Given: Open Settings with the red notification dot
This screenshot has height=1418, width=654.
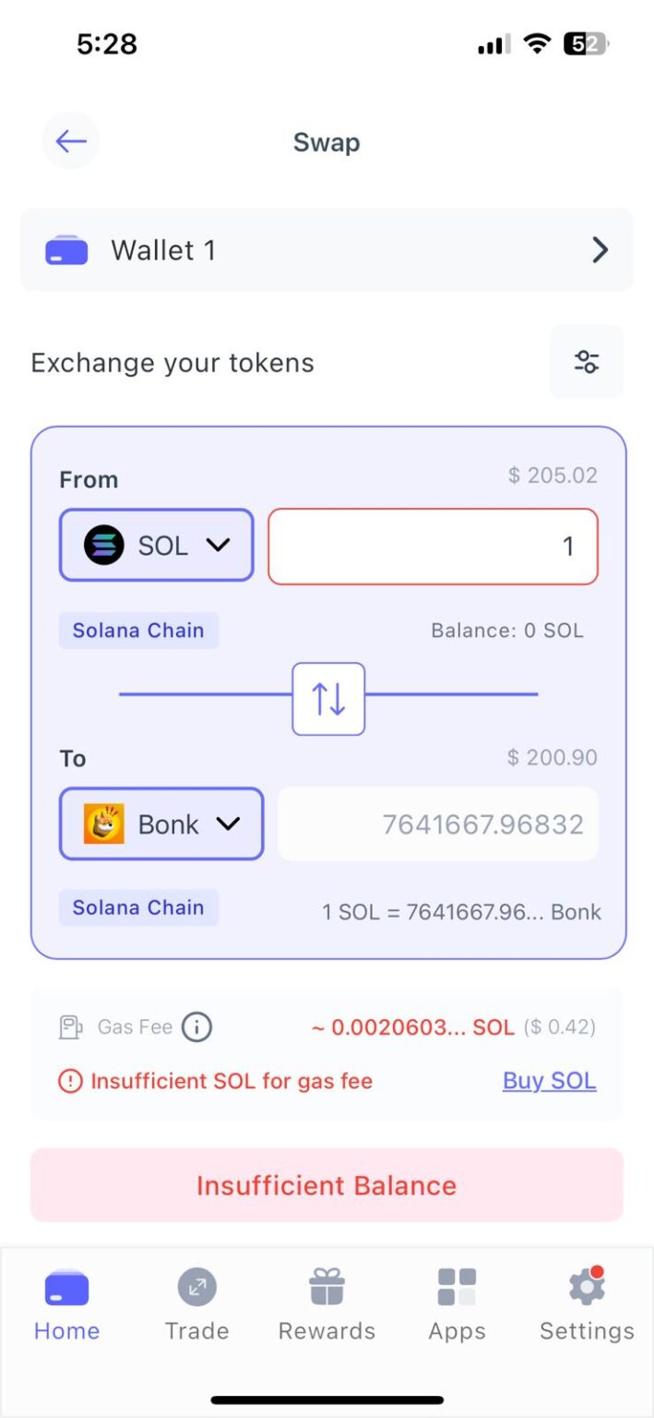Looking at the screenshot, I should coord(586,1288).
